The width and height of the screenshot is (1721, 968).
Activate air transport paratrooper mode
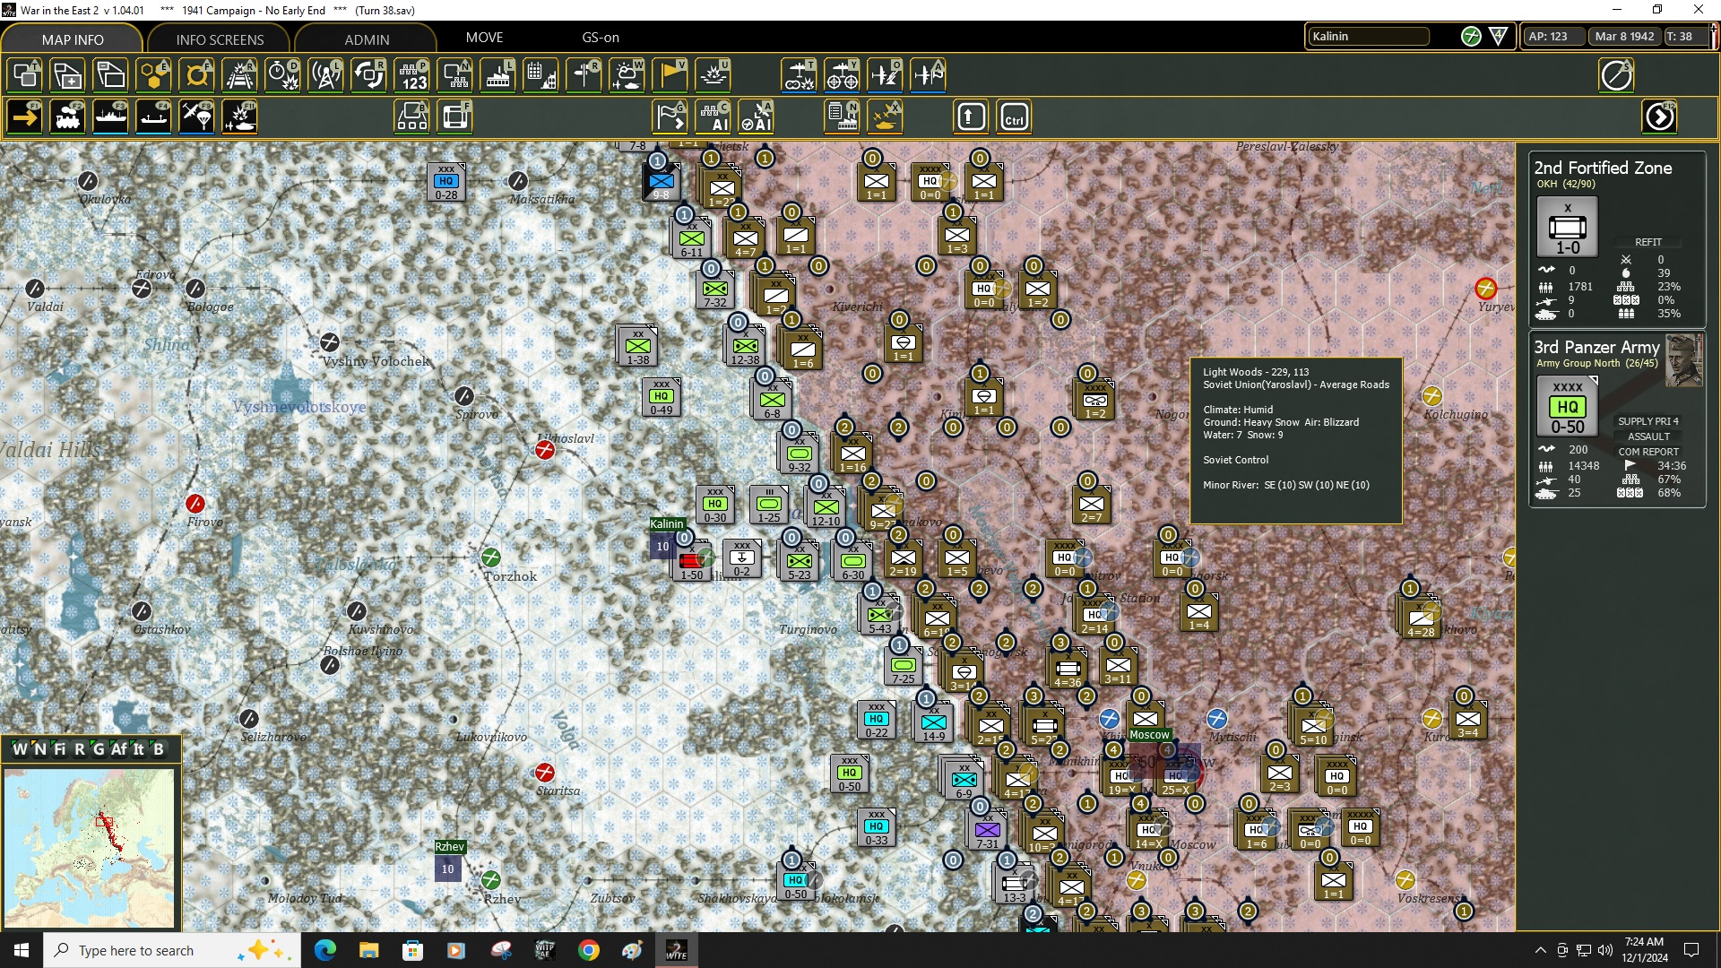click(197, 117)
